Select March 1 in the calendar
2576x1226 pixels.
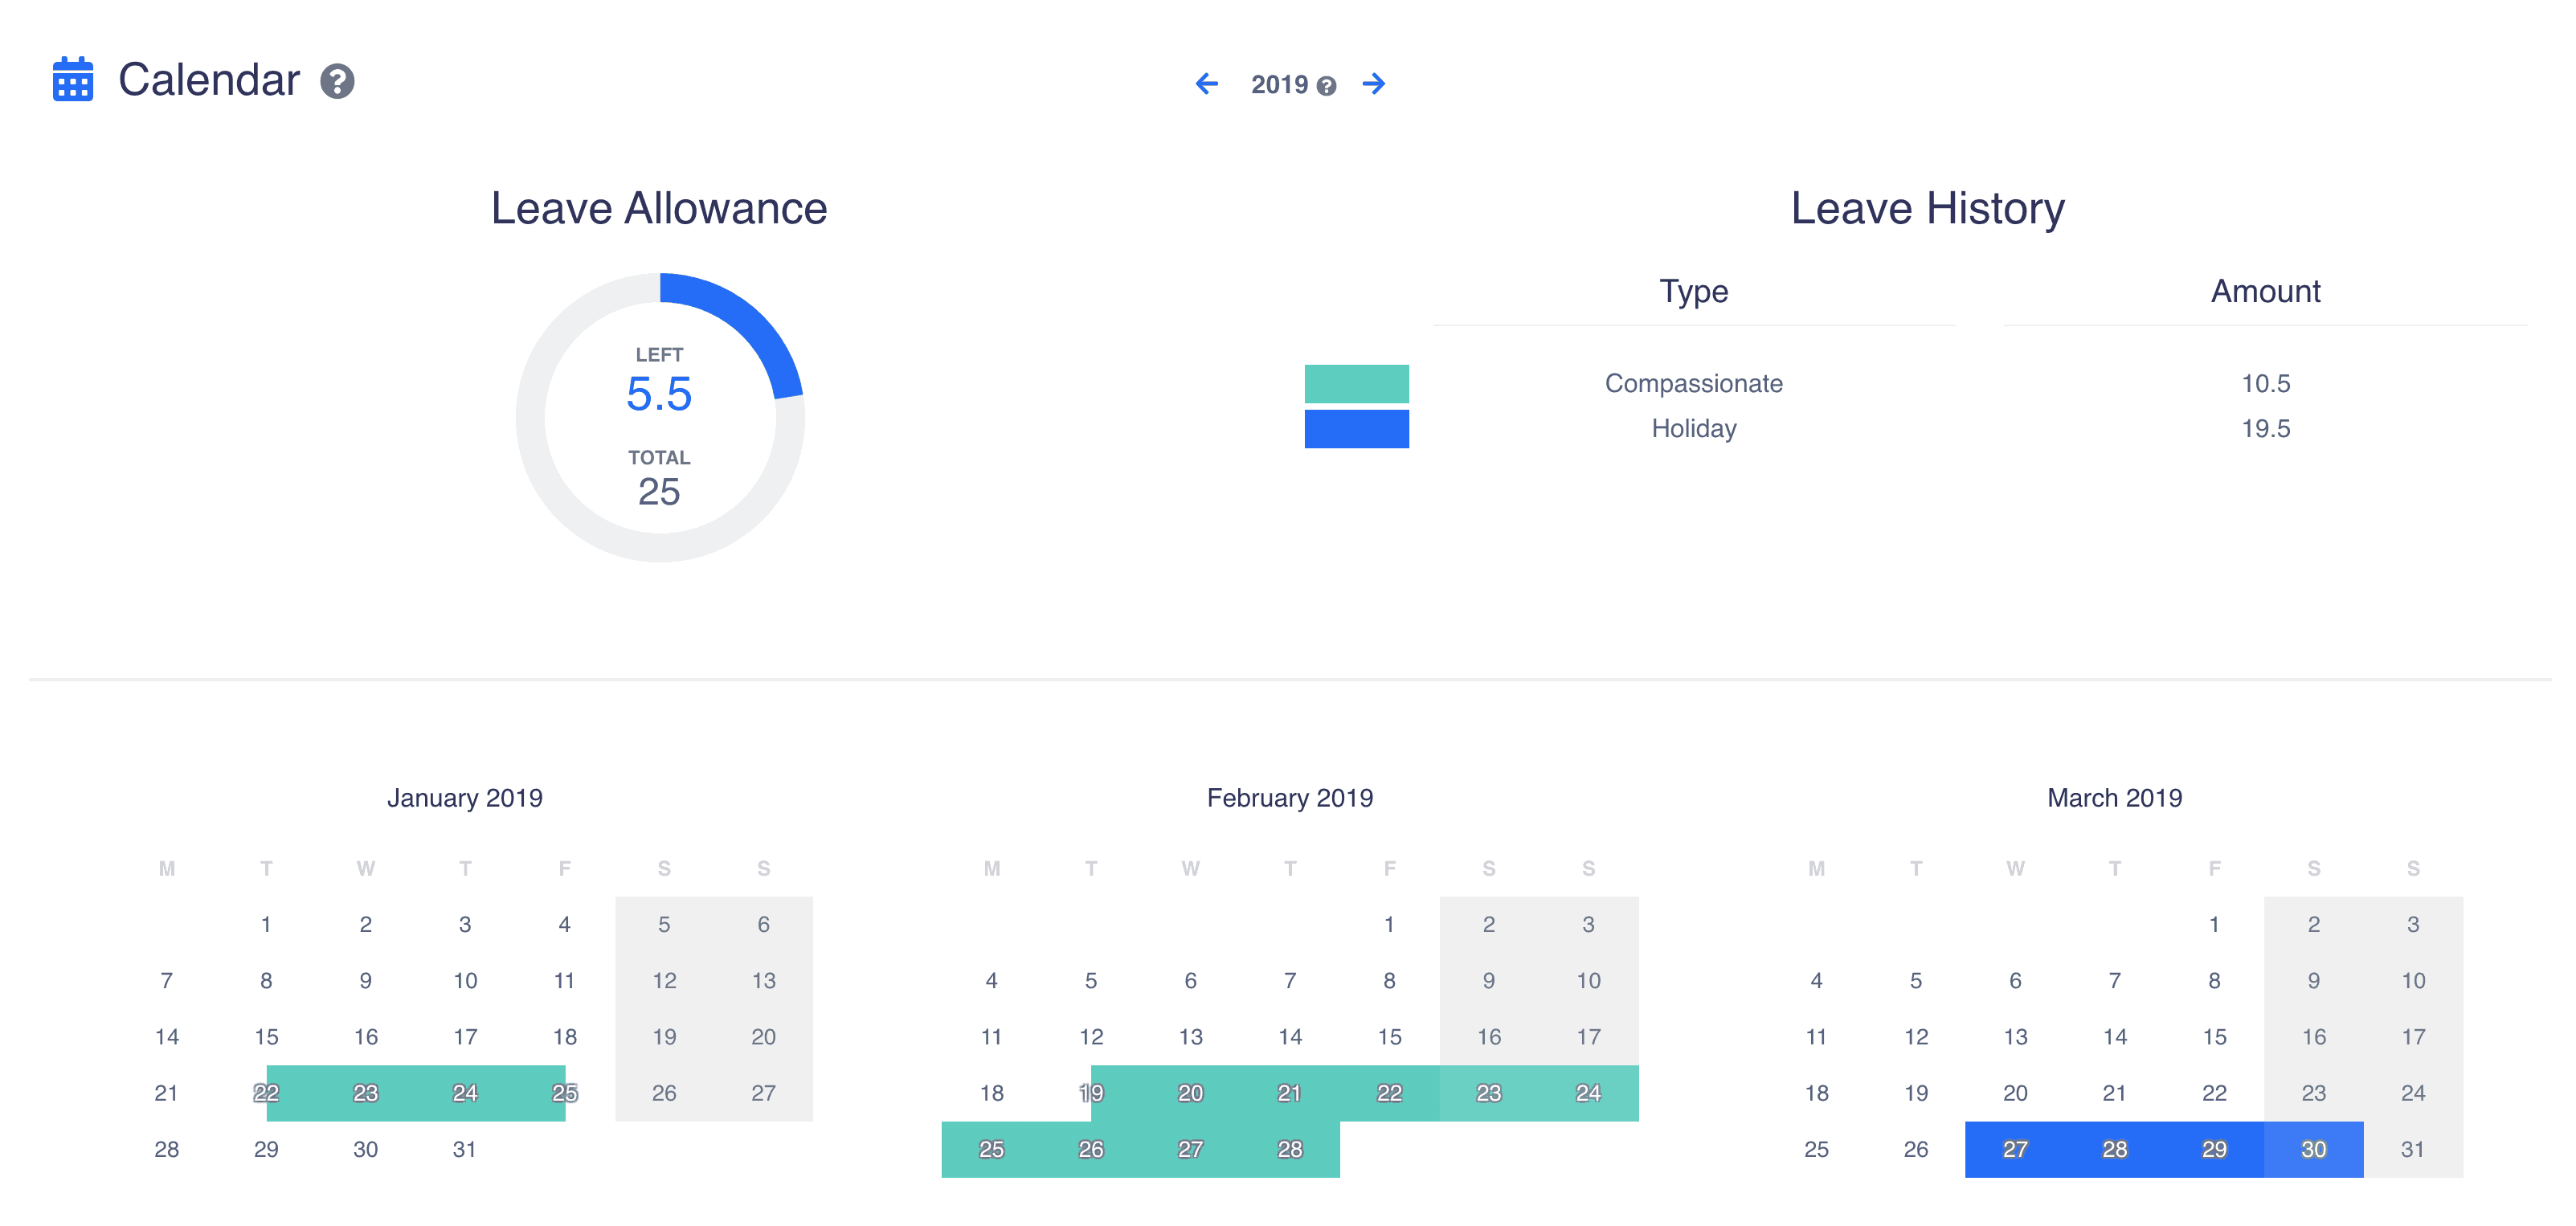tap(2214, 924)
